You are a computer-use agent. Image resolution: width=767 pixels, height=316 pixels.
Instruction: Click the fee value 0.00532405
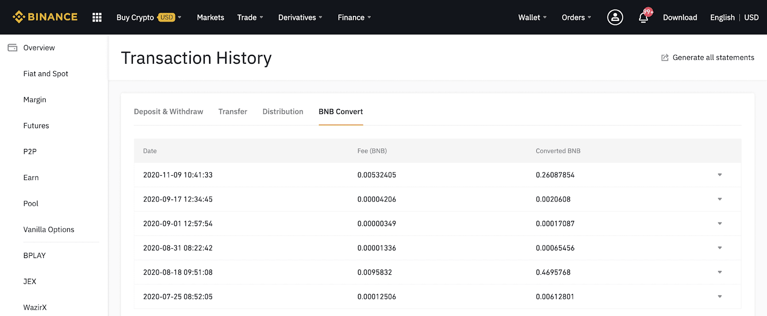[377, 175]
